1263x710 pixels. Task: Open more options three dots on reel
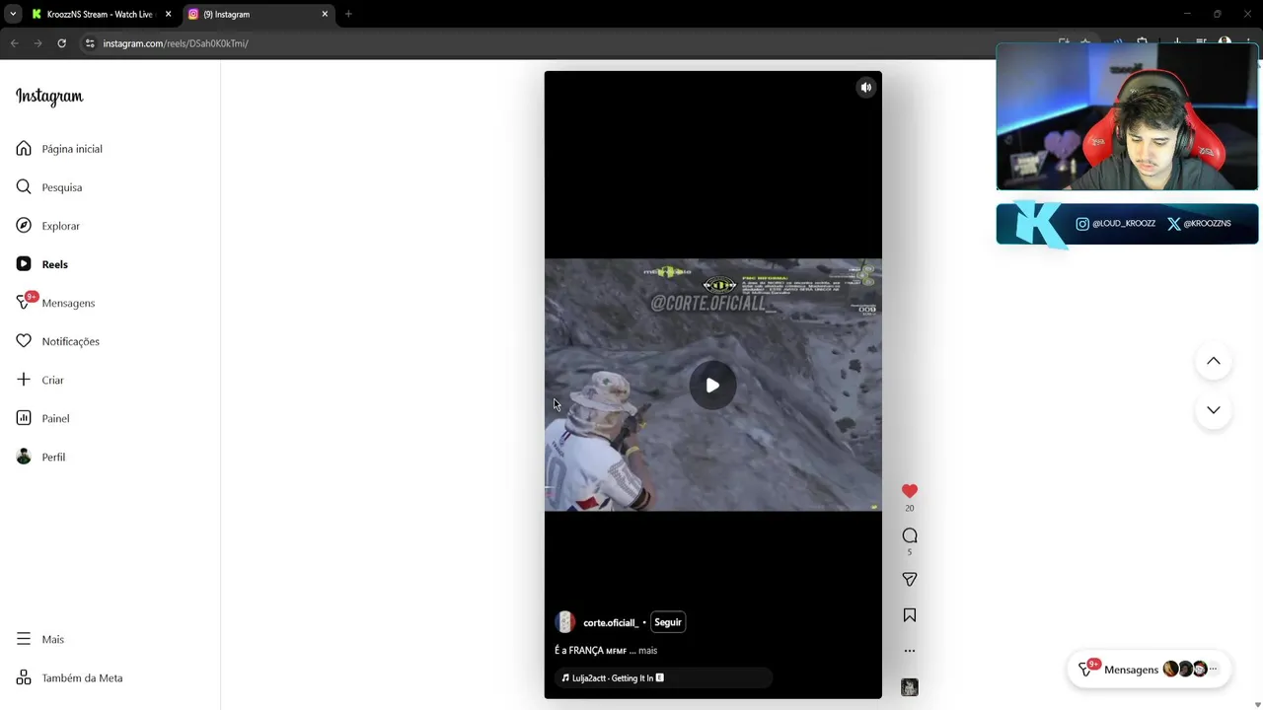click(x=910, y=651)
